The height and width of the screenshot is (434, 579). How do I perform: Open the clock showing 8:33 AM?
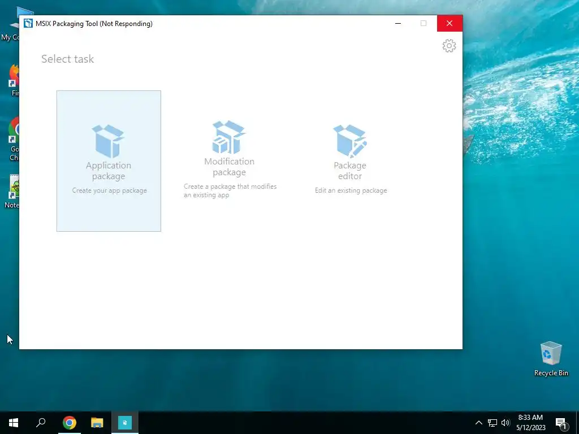coord(530,423)
